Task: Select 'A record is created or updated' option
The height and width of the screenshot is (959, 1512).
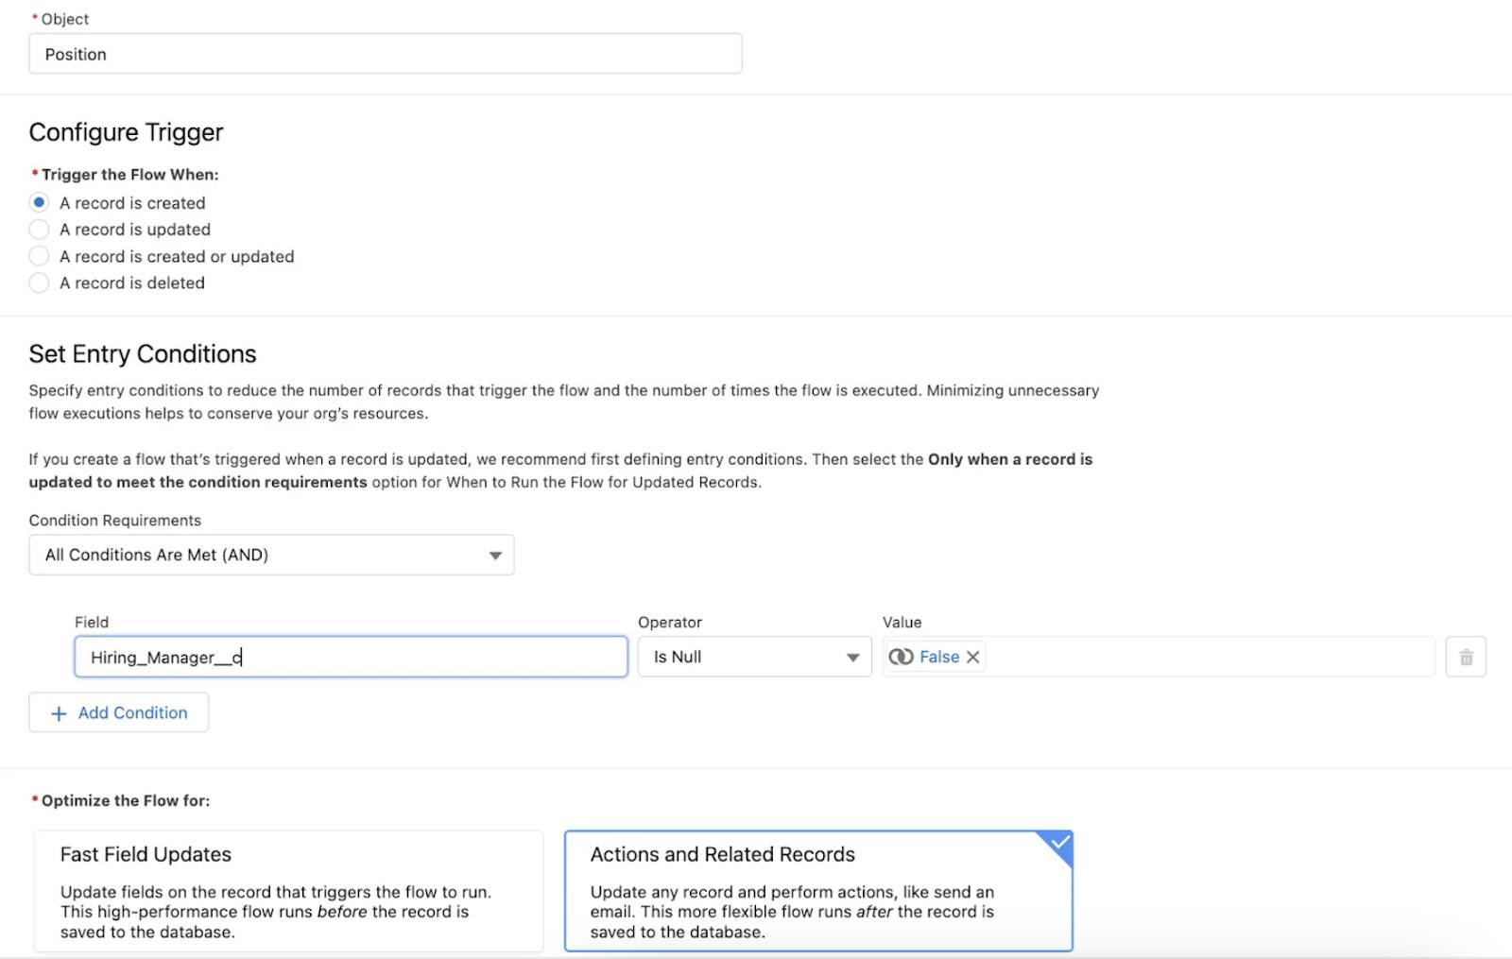Action: pos(39,255)
